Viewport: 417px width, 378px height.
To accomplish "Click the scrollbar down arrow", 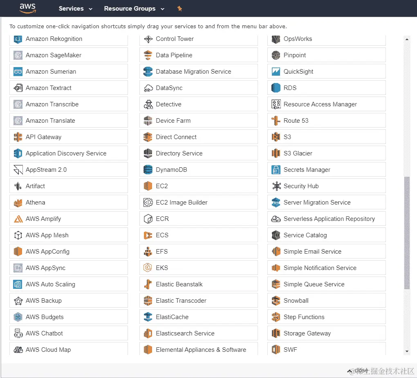I will click(407, 351).
